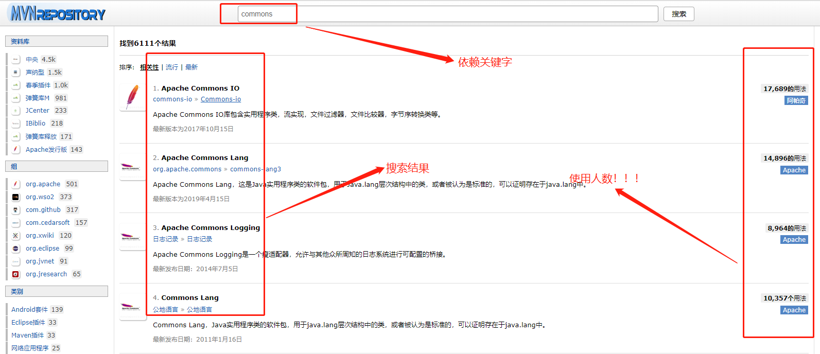820x354 pixels.
Task: Open the Commons-io artifact link
Action: [x=221, y=99]
